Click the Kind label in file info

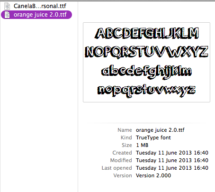tap(126, 137)
